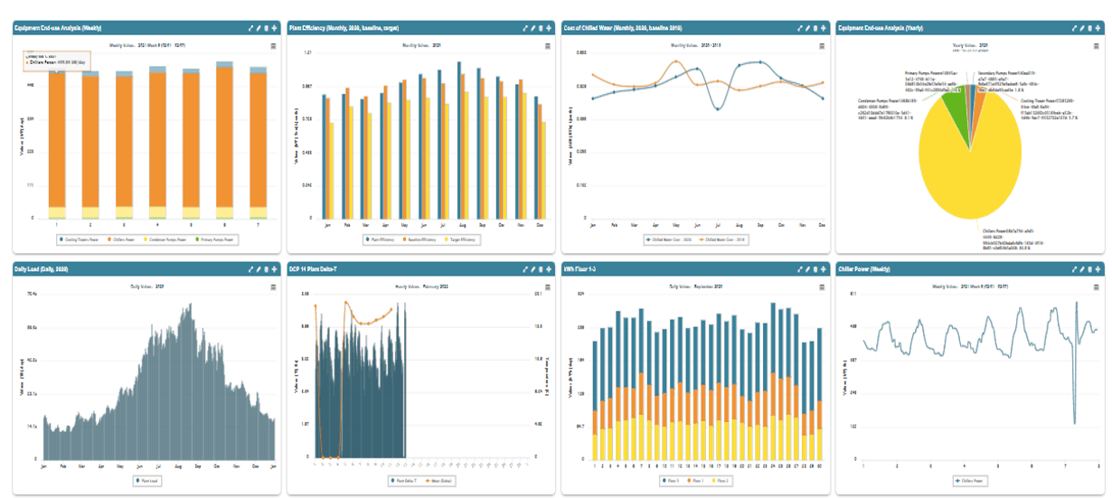Delete the DCP 14 Plant Delta-T widget
This screenshot has height=498, width=1112.
[541, 268]
